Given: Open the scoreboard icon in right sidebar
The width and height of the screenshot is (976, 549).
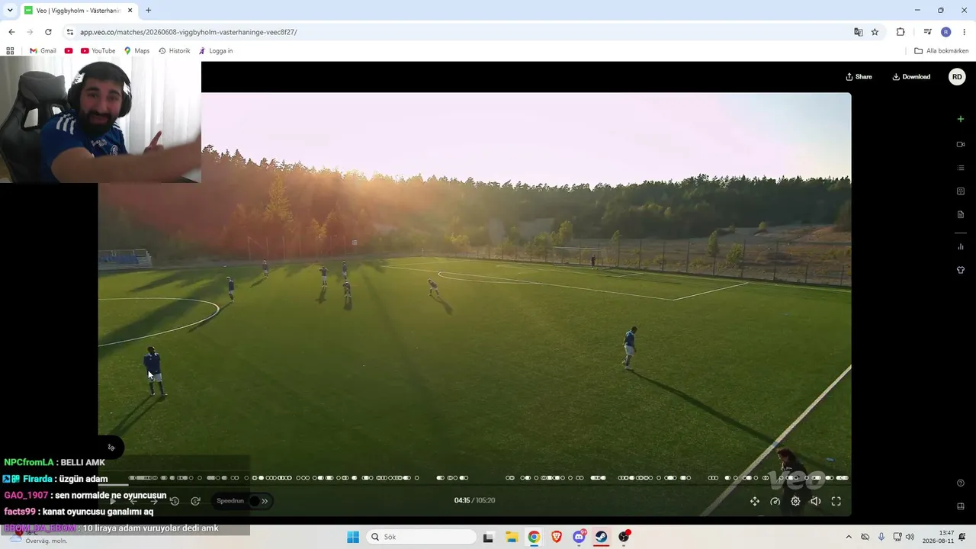Looking at the screenshot, I should (961, 191).
